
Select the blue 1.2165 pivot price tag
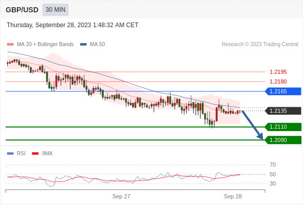point(283,91)
